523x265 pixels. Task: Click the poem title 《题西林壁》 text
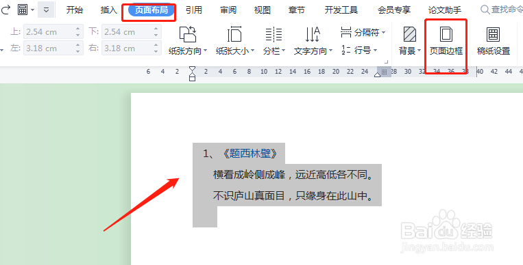[x=250, y=153]
